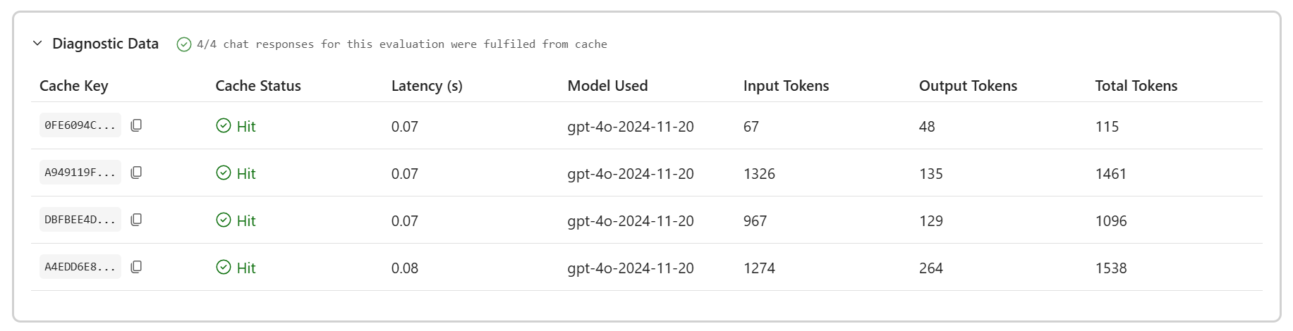This screenshot has width=1293, height=331.
Task: Click the Cache Status column header
Action: (258, 86)
